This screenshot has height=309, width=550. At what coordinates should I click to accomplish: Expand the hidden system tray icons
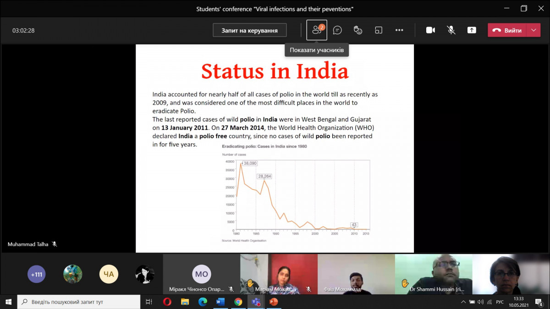pyautogui.click(x=463, y=302)
